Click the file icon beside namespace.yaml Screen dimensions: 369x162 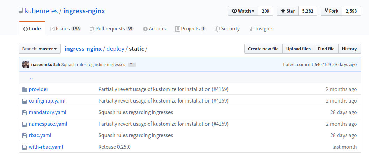pos(24,124)
